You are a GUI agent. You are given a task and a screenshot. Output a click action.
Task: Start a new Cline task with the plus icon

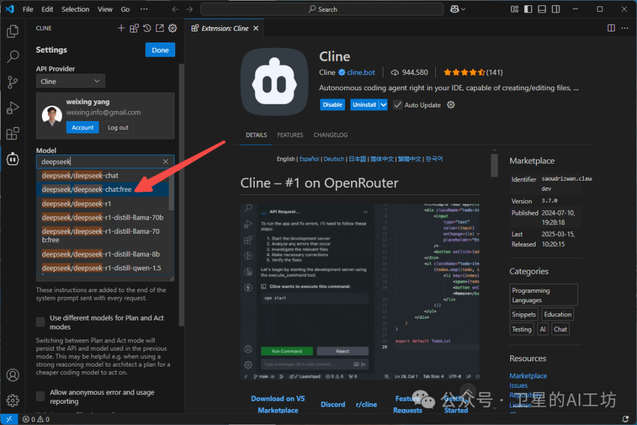tap(121, 28)
